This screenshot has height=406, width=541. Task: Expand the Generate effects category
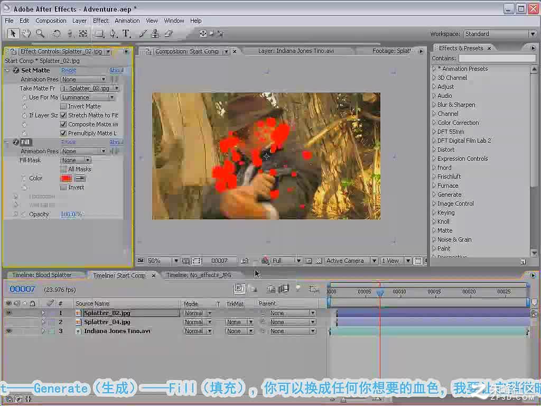[434, 195]
